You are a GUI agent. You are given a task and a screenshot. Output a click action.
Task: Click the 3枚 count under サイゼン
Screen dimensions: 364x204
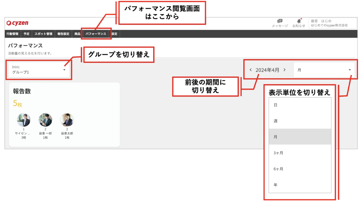click(x=24, y=137)
